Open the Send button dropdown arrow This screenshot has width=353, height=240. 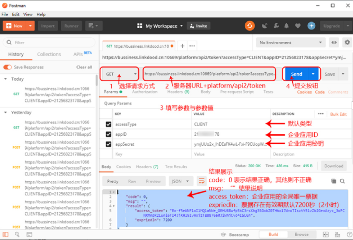pos(313,74)
